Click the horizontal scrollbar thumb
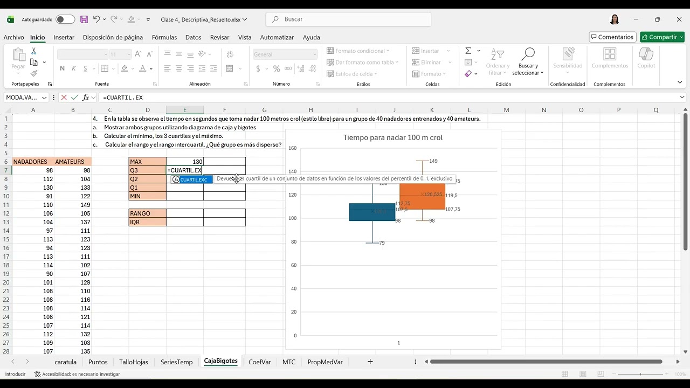This screenshot has width=690, height=388. [546, 362]
